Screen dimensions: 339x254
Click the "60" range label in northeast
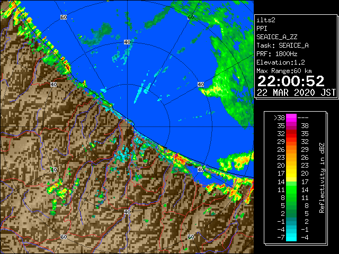click(191, 17)
